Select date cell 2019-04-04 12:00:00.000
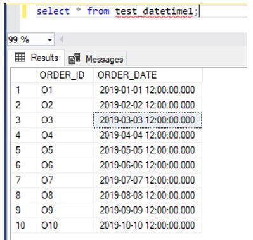 click(148, 135)
